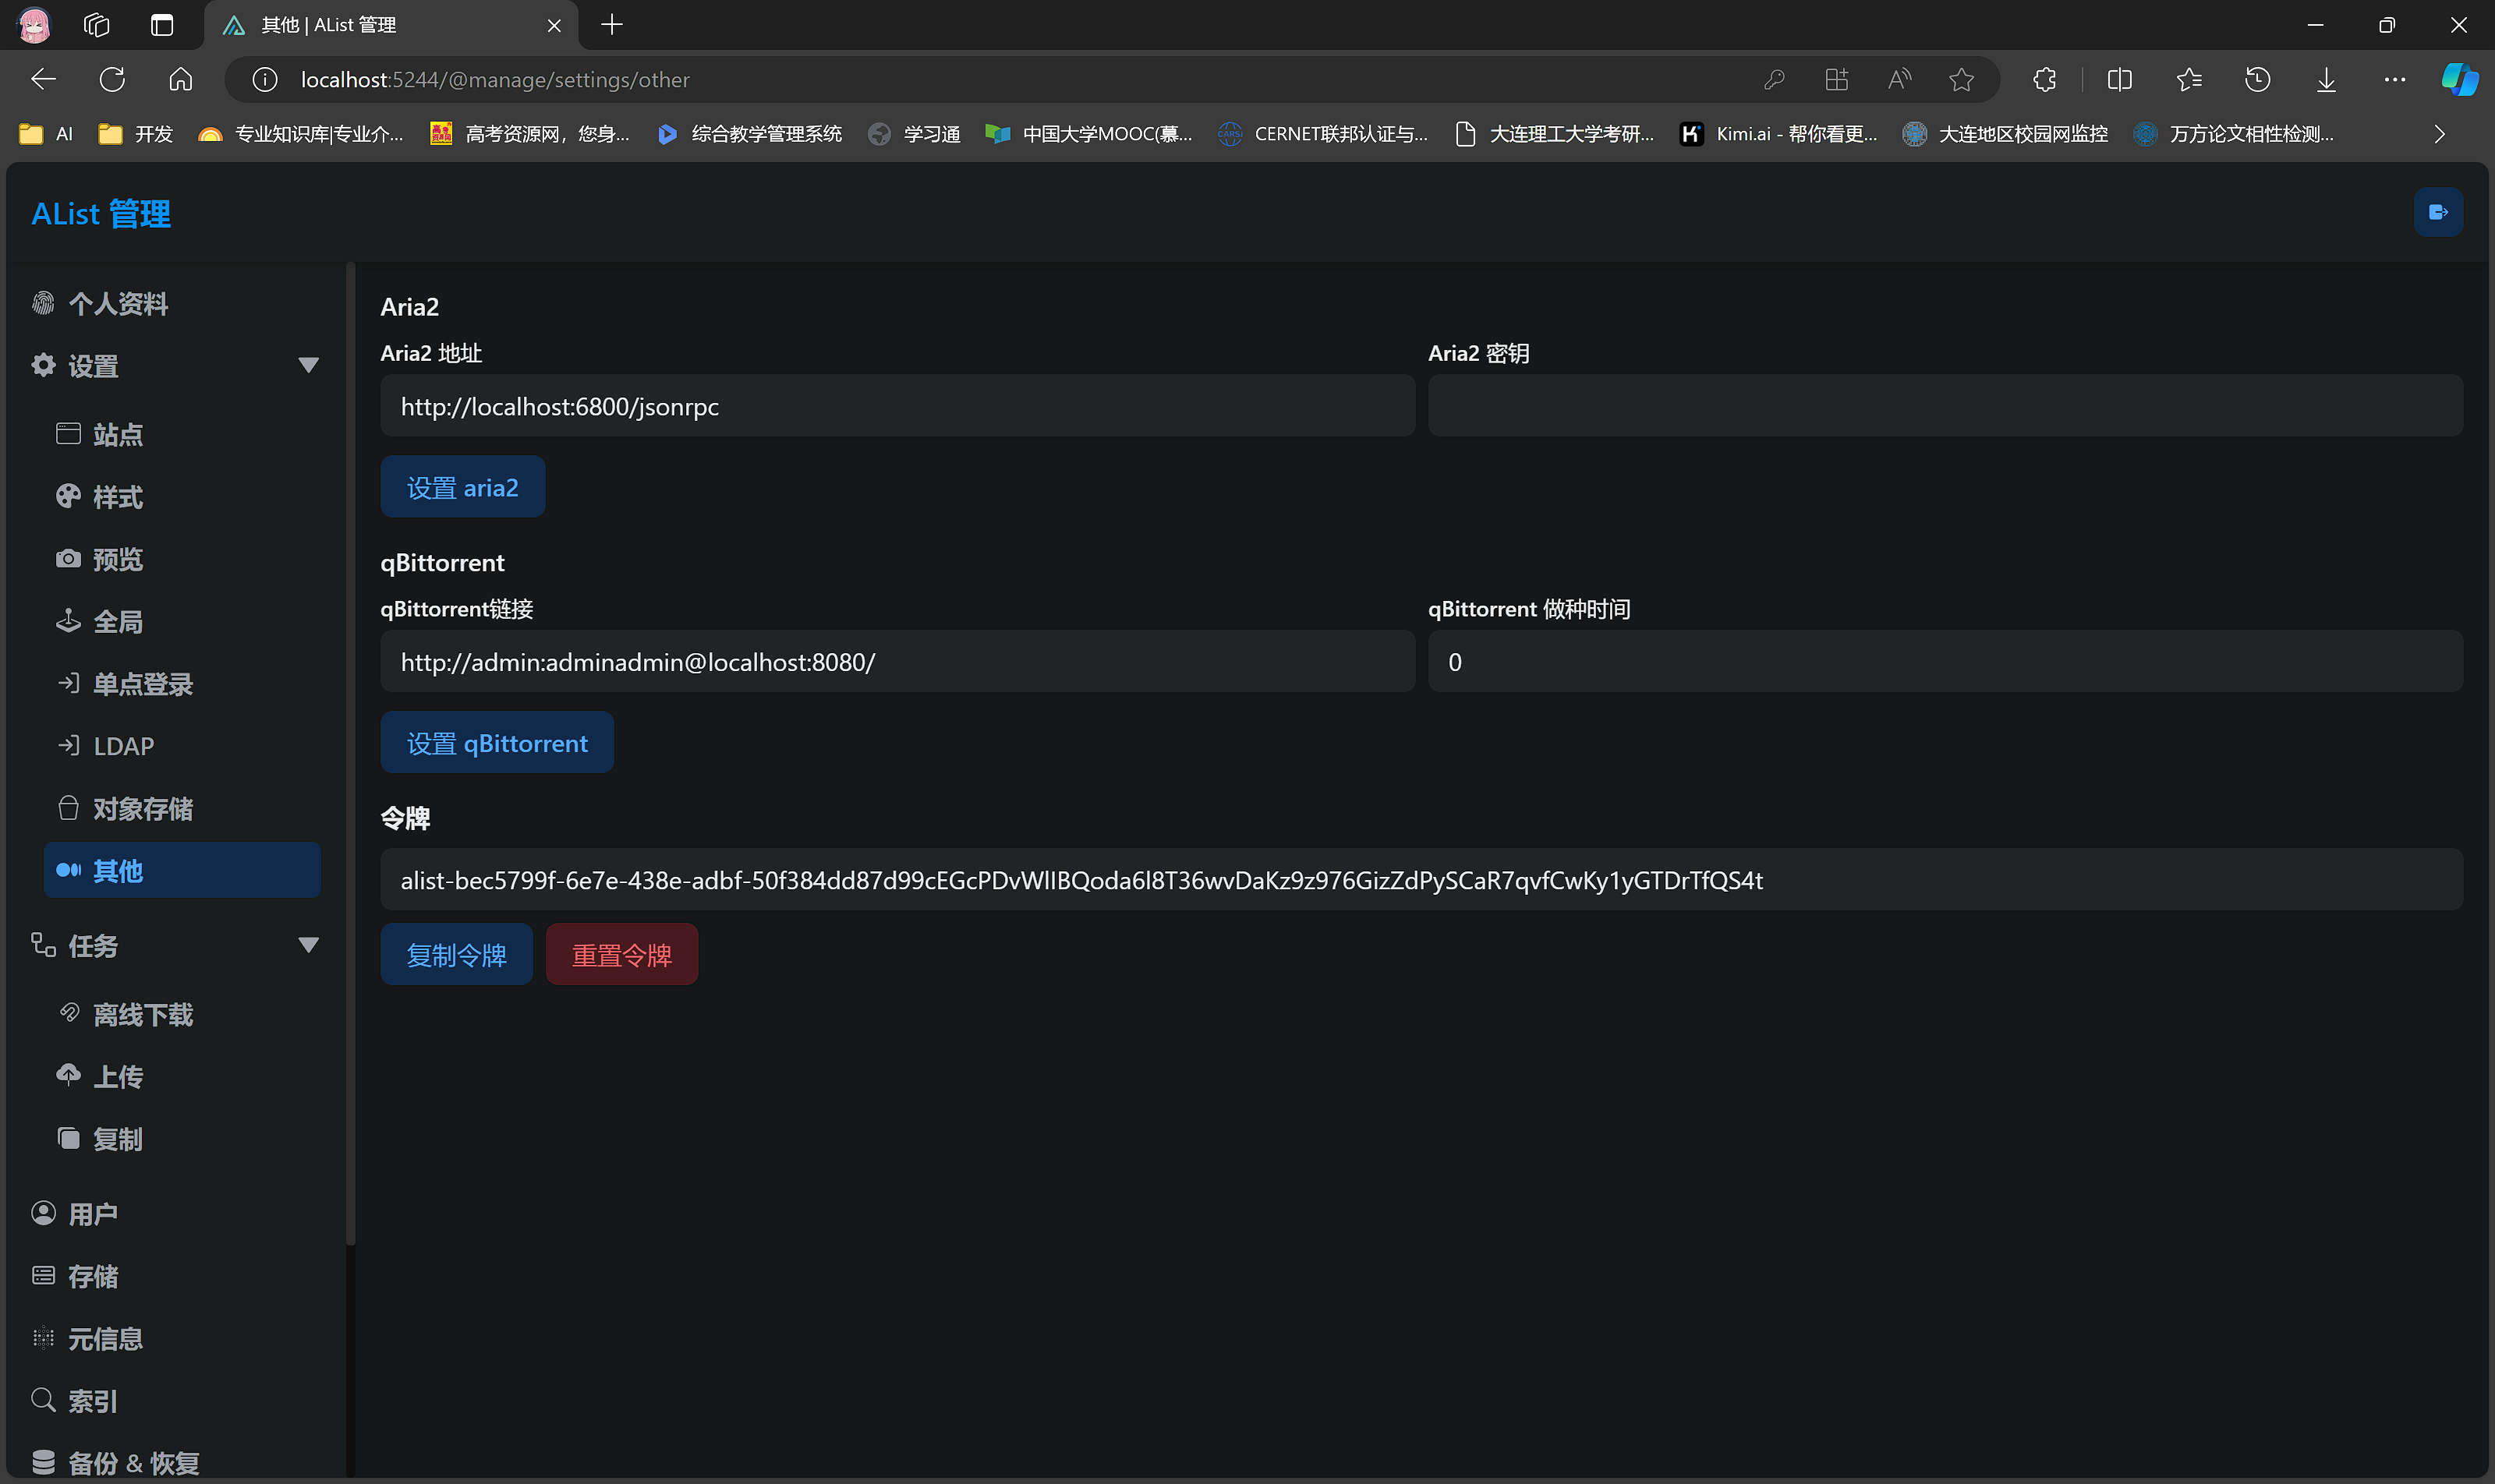Open saved passwords key icon
This screenshot has width=2495, height=1484.
(x=1775, y=79)
